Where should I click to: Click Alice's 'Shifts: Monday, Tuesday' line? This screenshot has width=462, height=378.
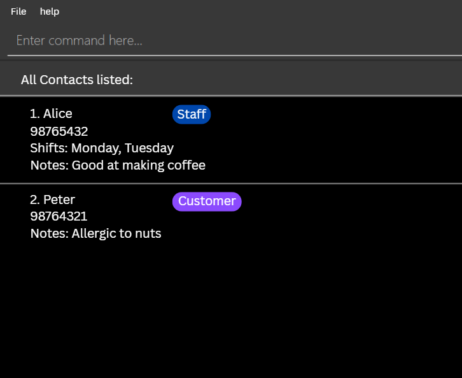[x=102, y=149]
